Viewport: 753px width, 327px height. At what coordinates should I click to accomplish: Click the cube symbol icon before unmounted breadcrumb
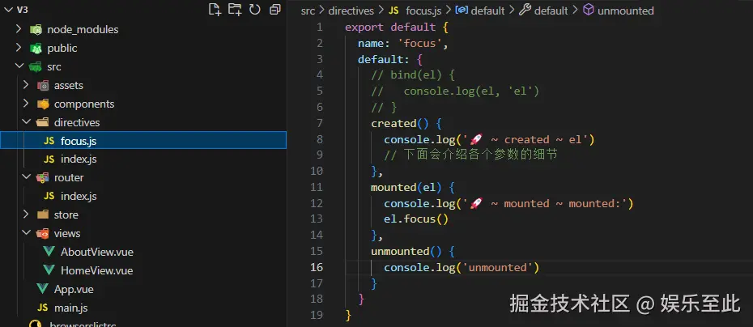coord(589,10)
